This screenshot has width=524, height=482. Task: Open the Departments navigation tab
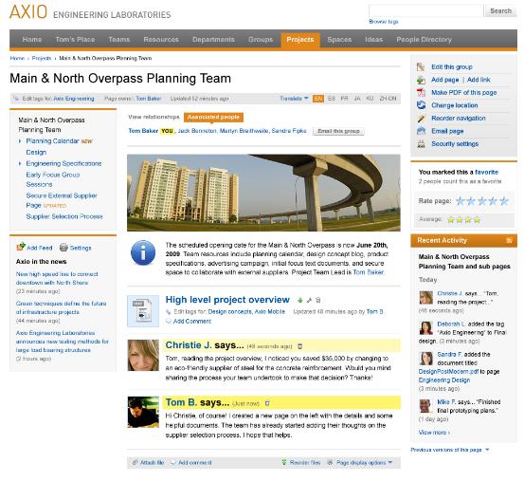(213, 40)
